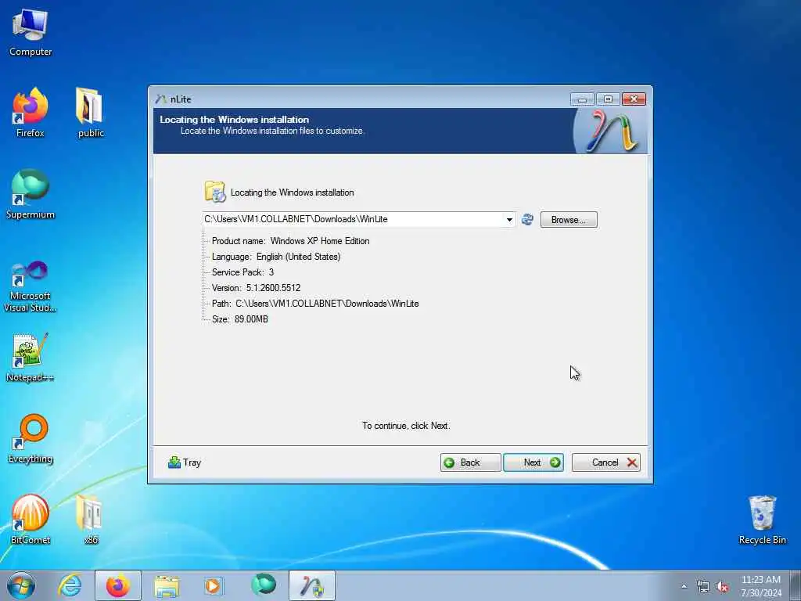Select Version: 5.1.2600.5512 row
This screenshot has height=601, width=801.
tap(256, 288)
